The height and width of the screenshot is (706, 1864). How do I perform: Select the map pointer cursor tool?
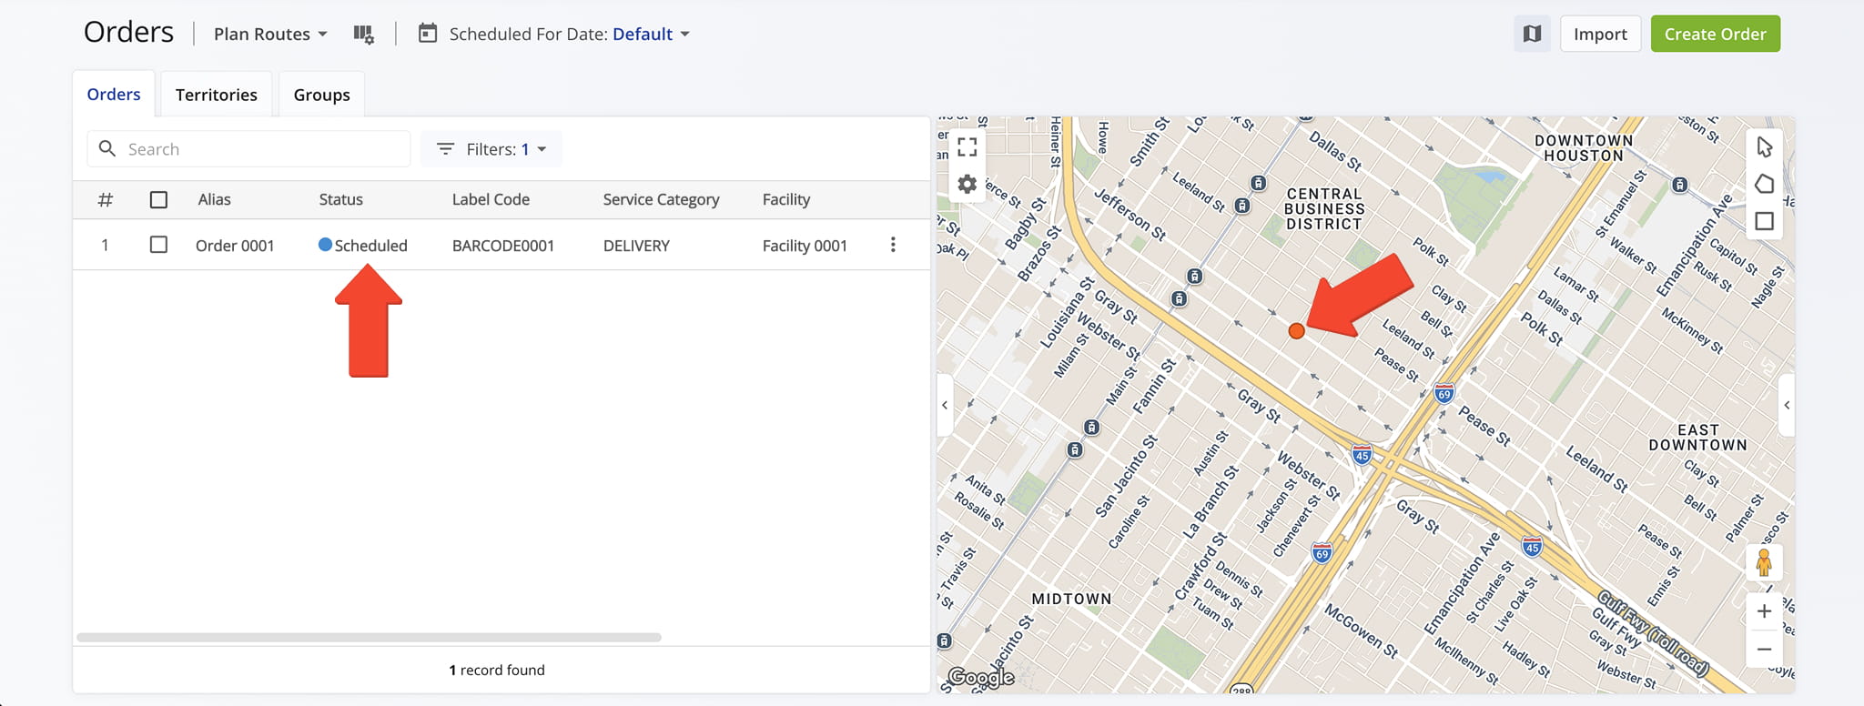click(x=1764, y=147)
